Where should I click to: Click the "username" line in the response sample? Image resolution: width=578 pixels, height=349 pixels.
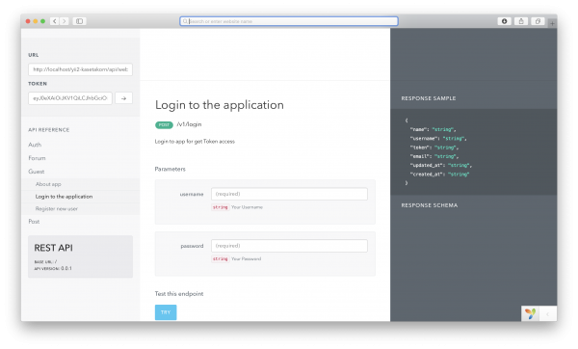coord(438,138)
